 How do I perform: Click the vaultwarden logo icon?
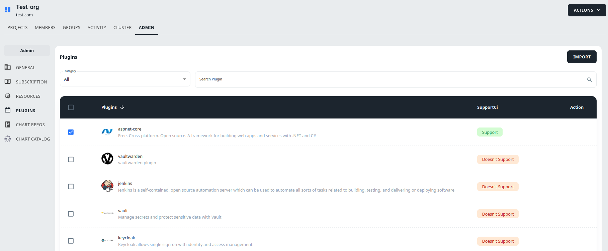(107, 159)
